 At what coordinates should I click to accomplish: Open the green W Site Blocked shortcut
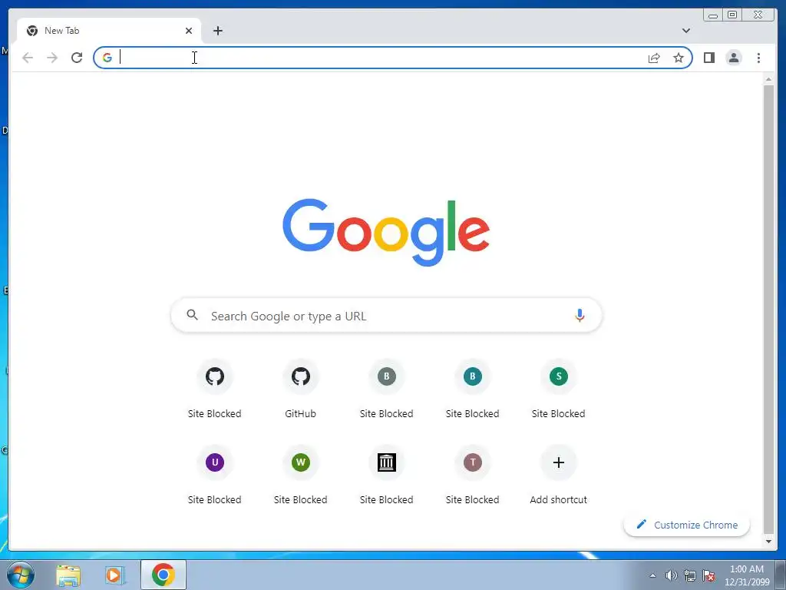300,475
